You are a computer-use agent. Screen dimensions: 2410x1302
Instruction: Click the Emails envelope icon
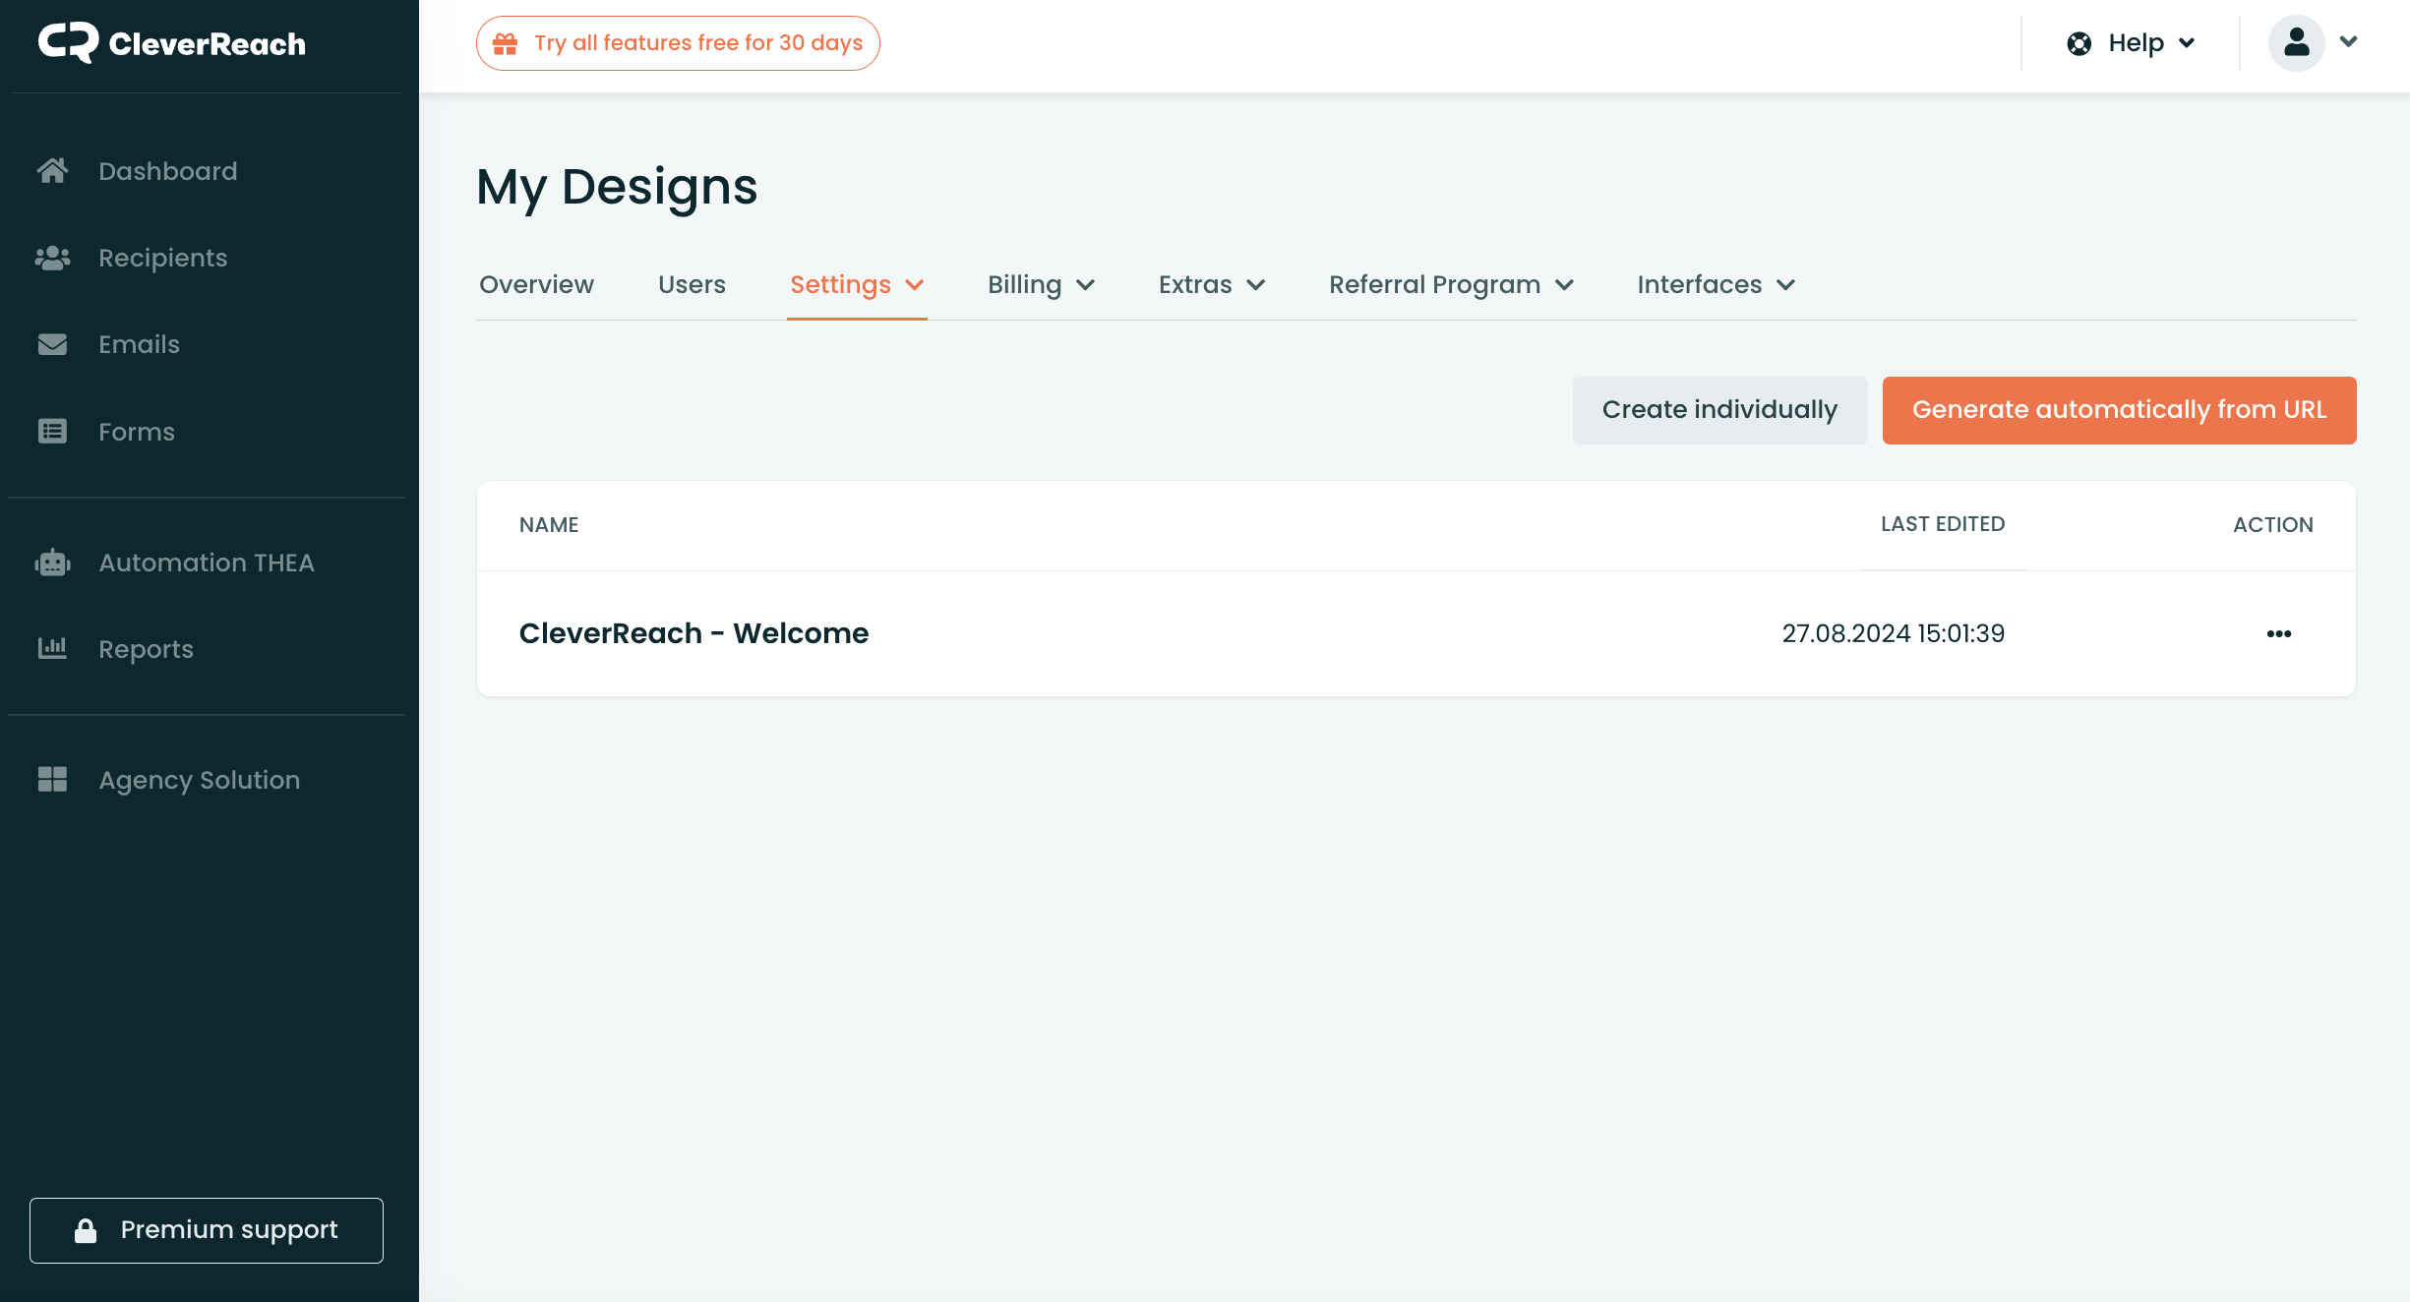coord(52,344)
